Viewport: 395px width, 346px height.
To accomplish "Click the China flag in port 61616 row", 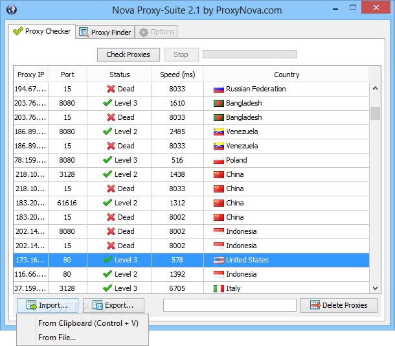I will tap(219, 203).
